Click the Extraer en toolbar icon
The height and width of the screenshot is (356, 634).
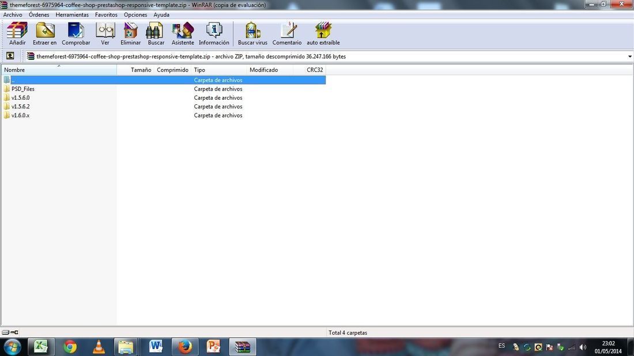coord(44,34)
